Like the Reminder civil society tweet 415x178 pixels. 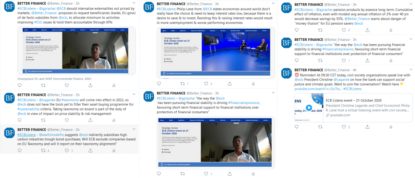coord(344,127)
